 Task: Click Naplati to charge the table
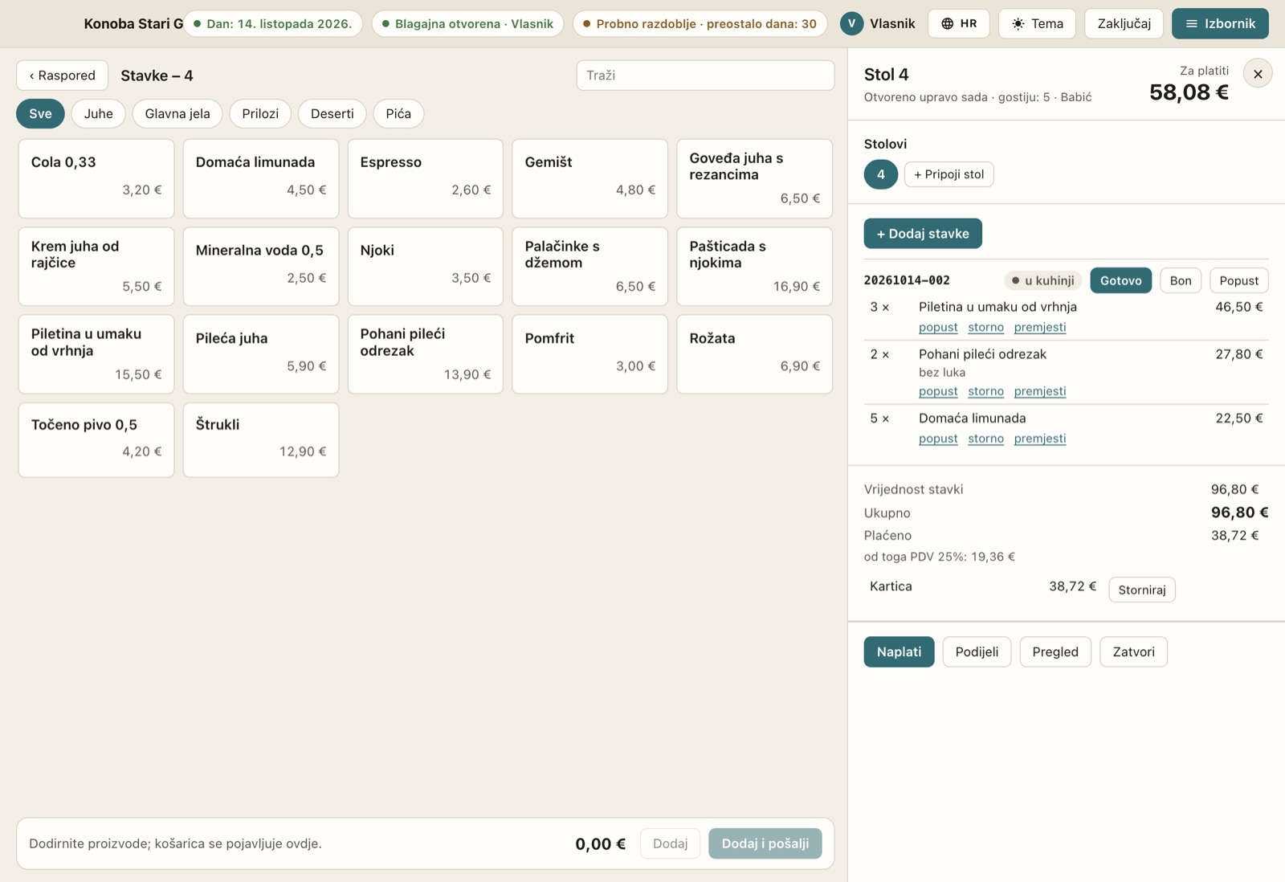[899, 651]
